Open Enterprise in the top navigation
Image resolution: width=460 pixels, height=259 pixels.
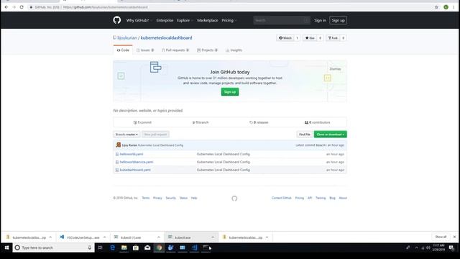pyautogui.click(x=165, y=20)
